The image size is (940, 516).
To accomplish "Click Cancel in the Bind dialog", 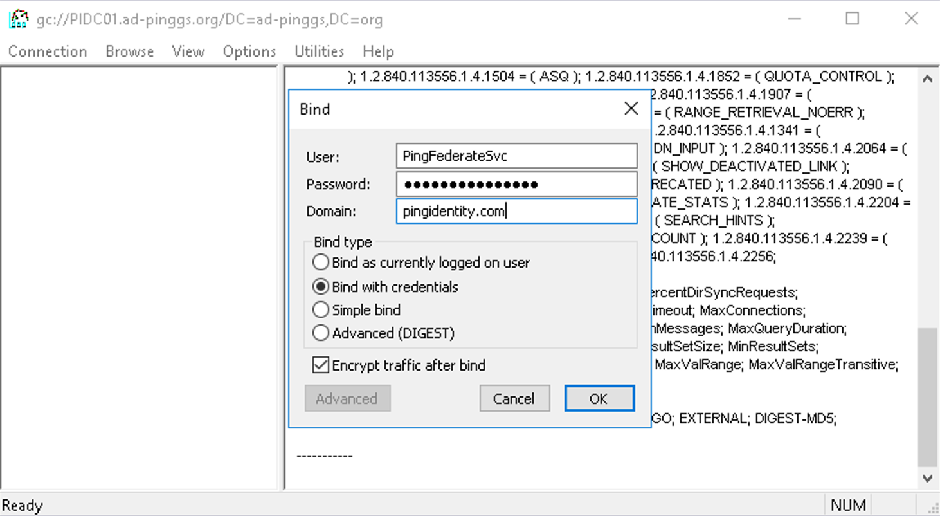I will pyautogui.click(x=514, y=399).
